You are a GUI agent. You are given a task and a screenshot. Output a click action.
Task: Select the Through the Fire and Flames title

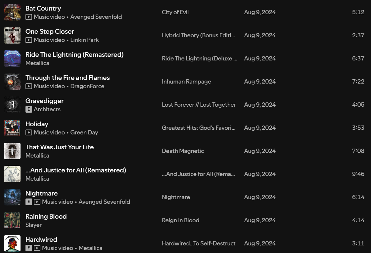68,78
